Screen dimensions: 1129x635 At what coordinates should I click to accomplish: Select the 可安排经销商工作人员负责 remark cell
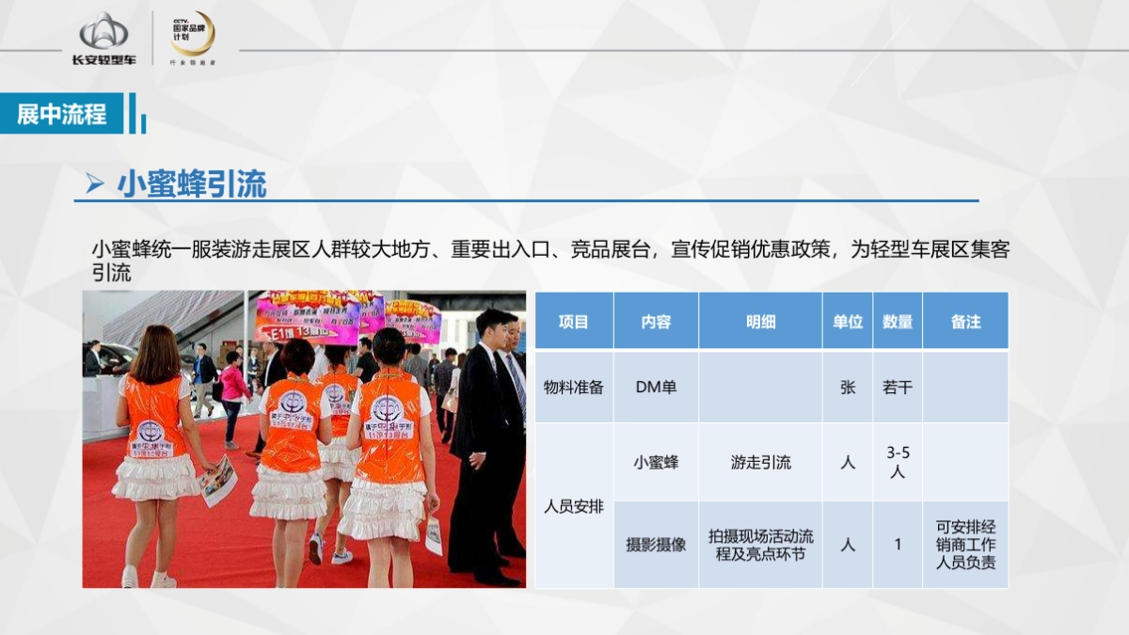965,545
